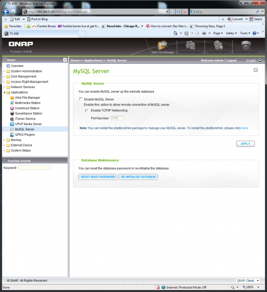This screenshot has height=292, width=267.
Task: Click the Bing search box
Action: coord(223,12)
